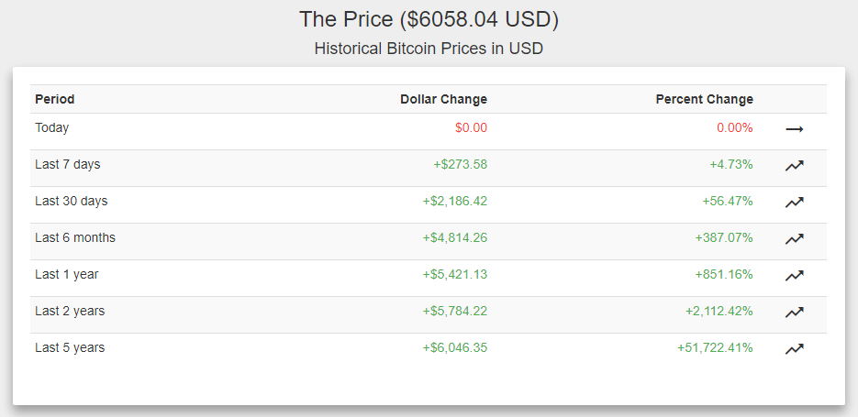The width and height of the screenshot is (858, 417).
Task: Click the title showing $6058.04 USD price
Action: pyautogui.click(x=429, y=19)
